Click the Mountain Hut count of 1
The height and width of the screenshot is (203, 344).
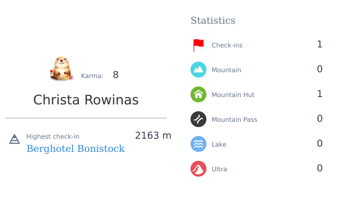coord(320,94)
